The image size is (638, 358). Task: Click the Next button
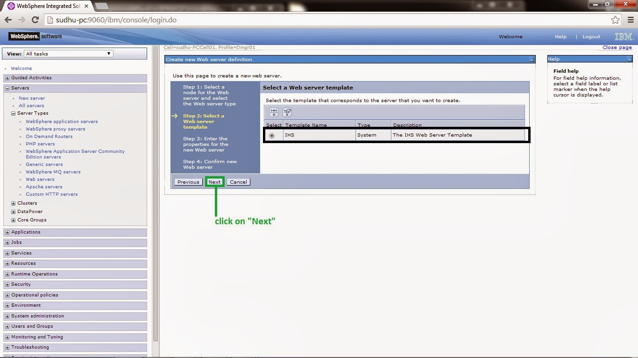coord(214,182)
